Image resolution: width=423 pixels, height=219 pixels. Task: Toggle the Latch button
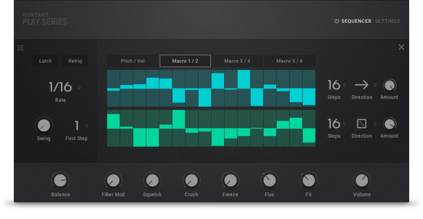click(45, 61)
